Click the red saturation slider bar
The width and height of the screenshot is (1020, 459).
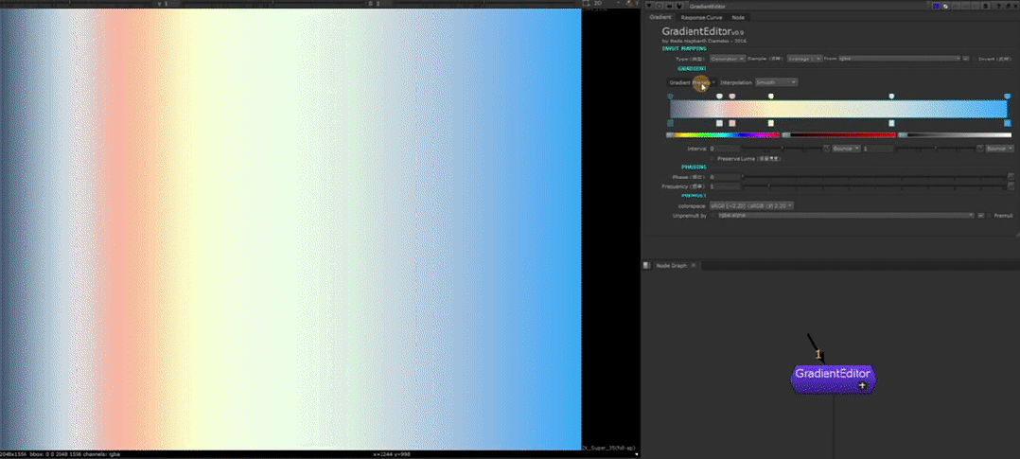(x=838, y=135)
